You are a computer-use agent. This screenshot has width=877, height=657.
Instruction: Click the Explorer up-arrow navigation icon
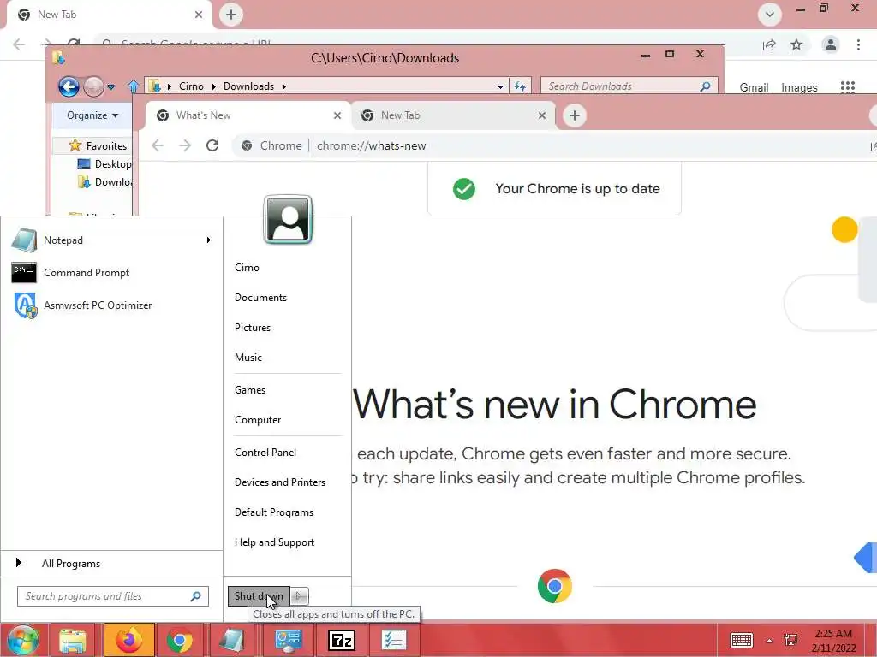pyautogui.click(x=133, y=86)
